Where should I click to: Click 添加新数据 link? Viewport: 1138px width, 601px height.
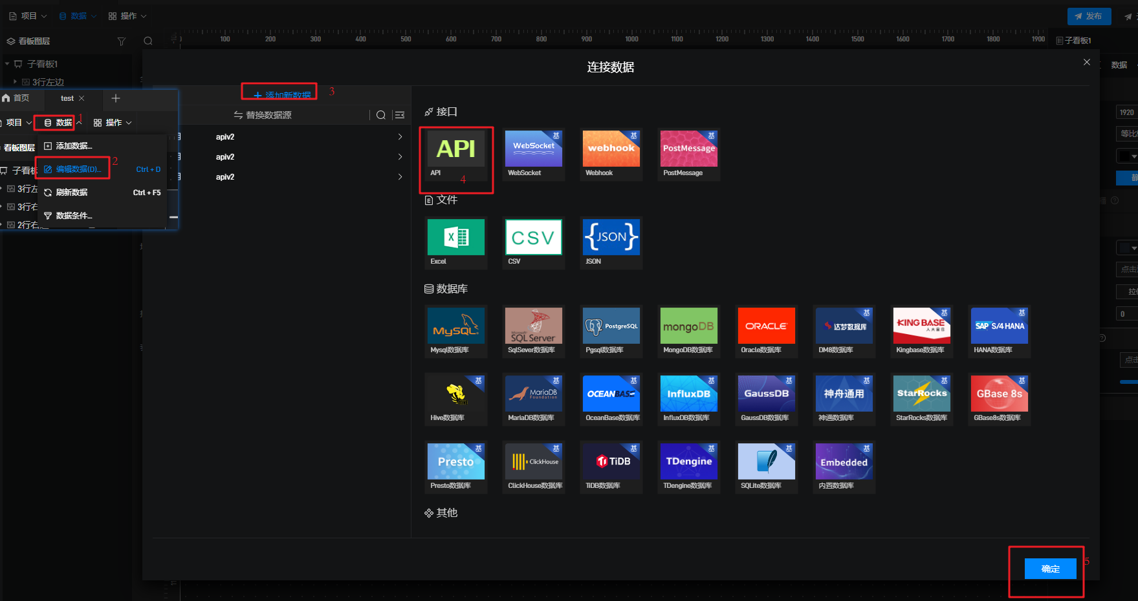coord(282,95)
